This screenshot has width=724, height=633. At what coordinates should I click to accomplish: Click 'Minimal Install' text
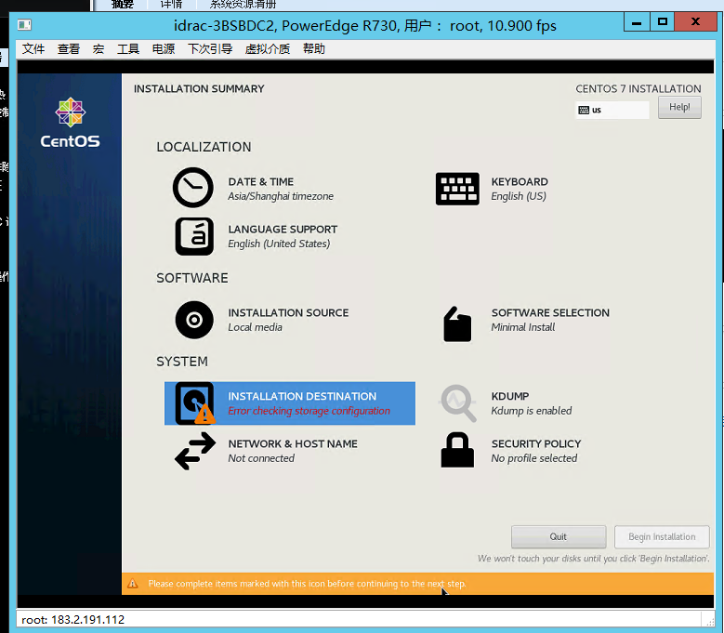pos(523,327)
